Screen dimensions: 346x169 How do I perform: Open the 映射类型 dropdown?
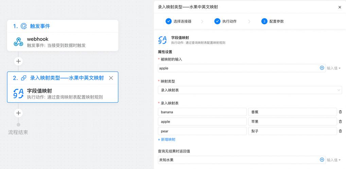250,90
